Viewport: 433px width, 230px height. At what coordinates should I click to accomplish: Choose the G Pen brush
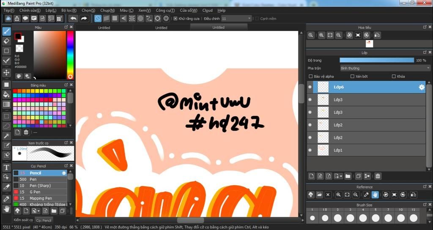click(40, 192)
